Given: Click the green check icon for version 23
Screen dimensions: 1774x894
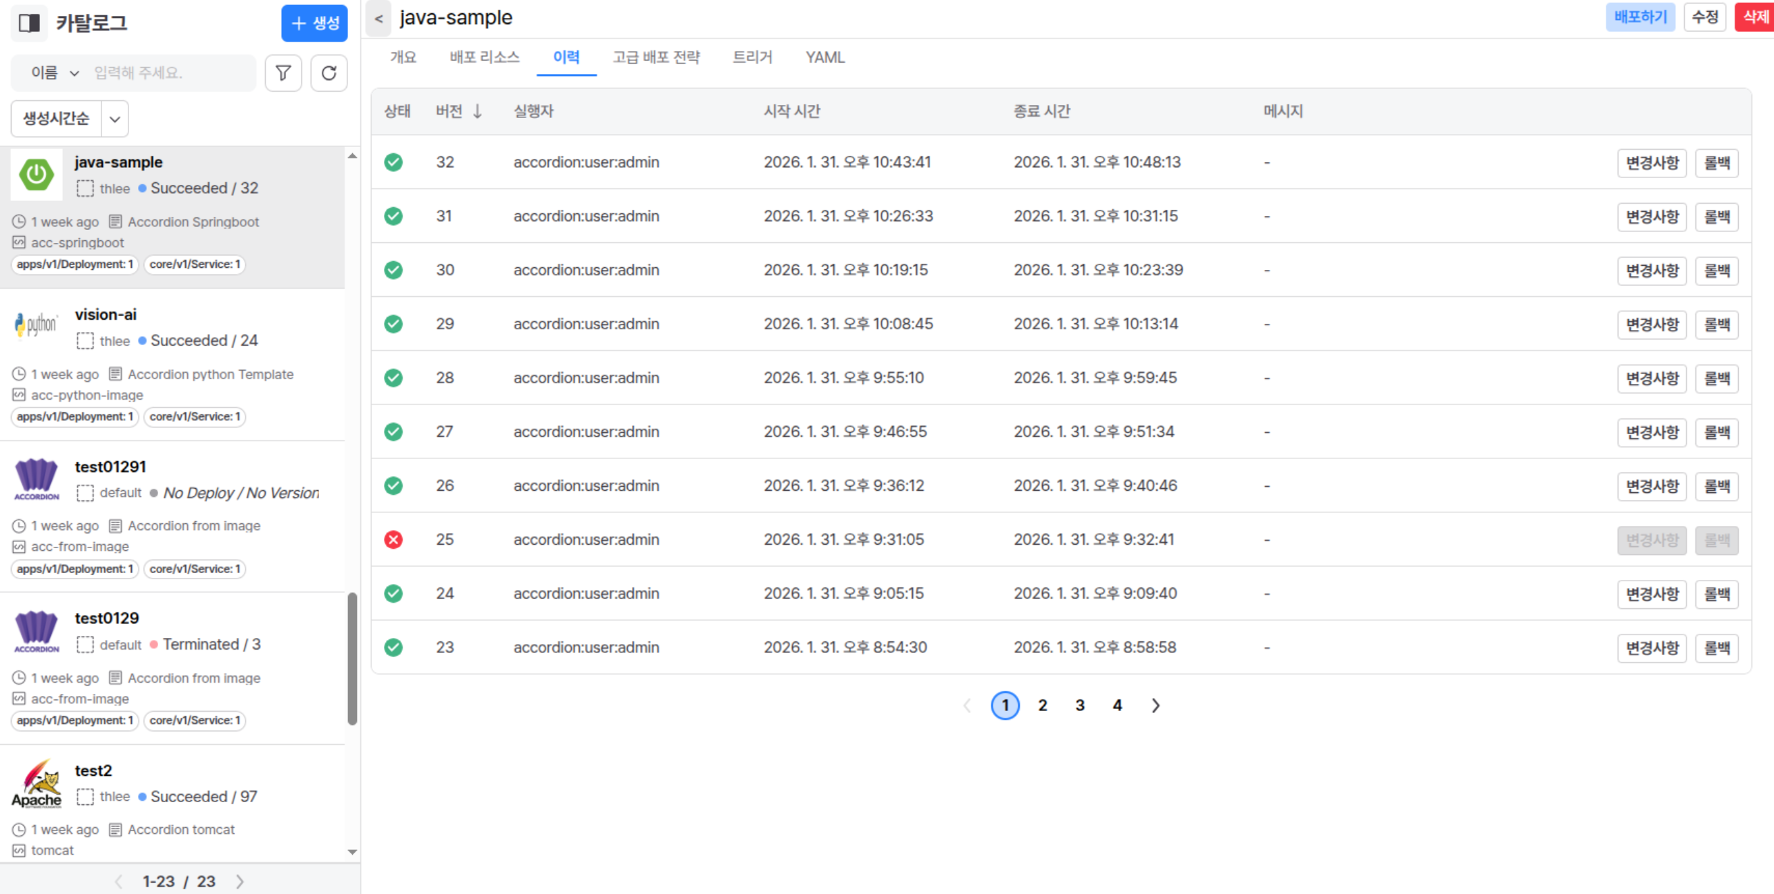Looking at the screenshot, I should [x=394, y=647].
